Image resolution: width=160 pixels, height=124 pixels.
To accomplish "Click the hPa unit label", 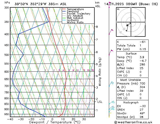I will point(7,3).
